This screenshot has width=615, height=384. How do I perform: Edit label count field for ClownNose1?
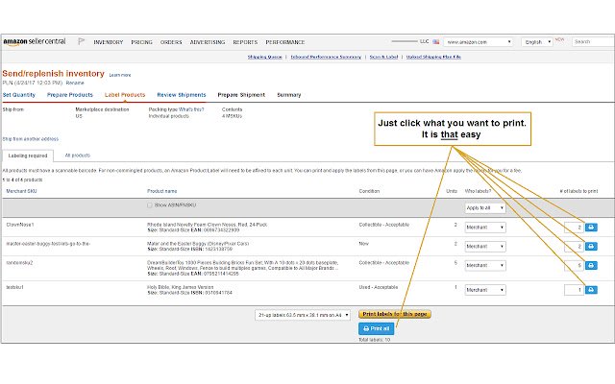click(575, 228)
